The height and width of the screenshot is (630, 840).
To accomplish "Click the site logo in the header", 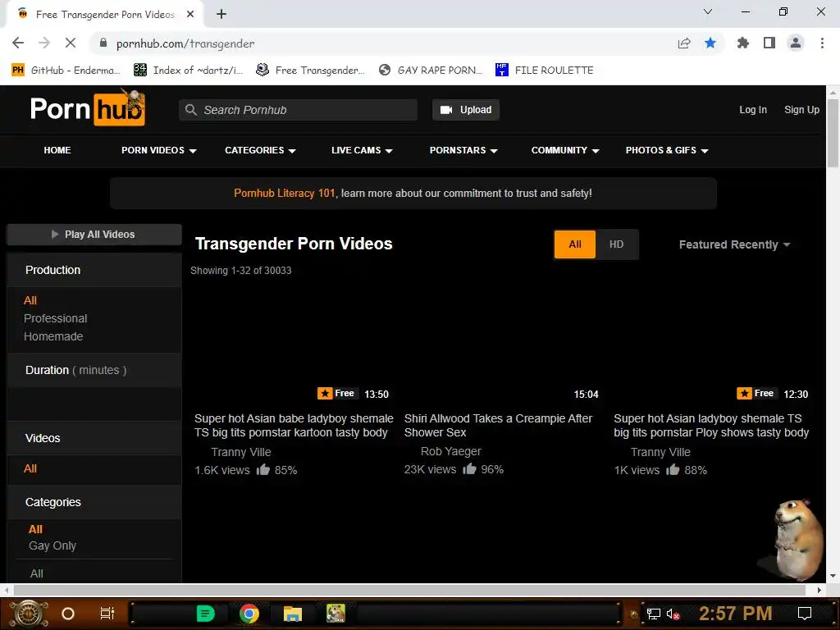I will click(87, 109).
